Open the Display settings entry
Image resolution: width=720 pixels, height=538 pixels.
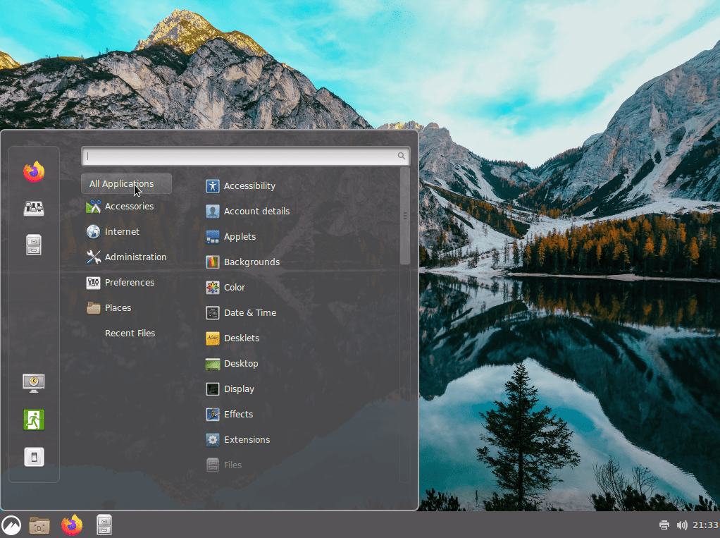240,389
